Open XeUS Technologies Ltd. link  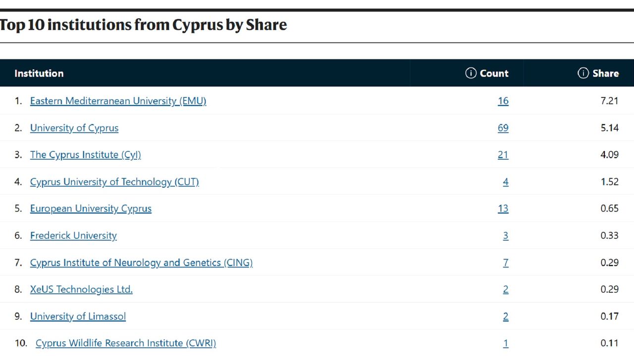(x=81, y=289)
